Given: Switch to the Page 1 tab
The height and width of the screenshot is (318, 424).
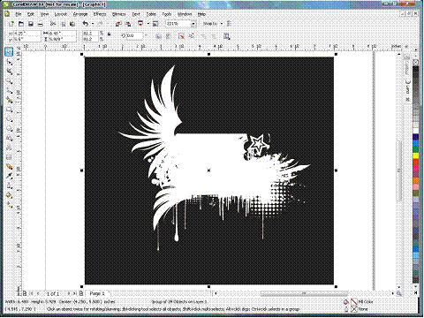Looking at the screenshot, I should [x=97, y=293].
